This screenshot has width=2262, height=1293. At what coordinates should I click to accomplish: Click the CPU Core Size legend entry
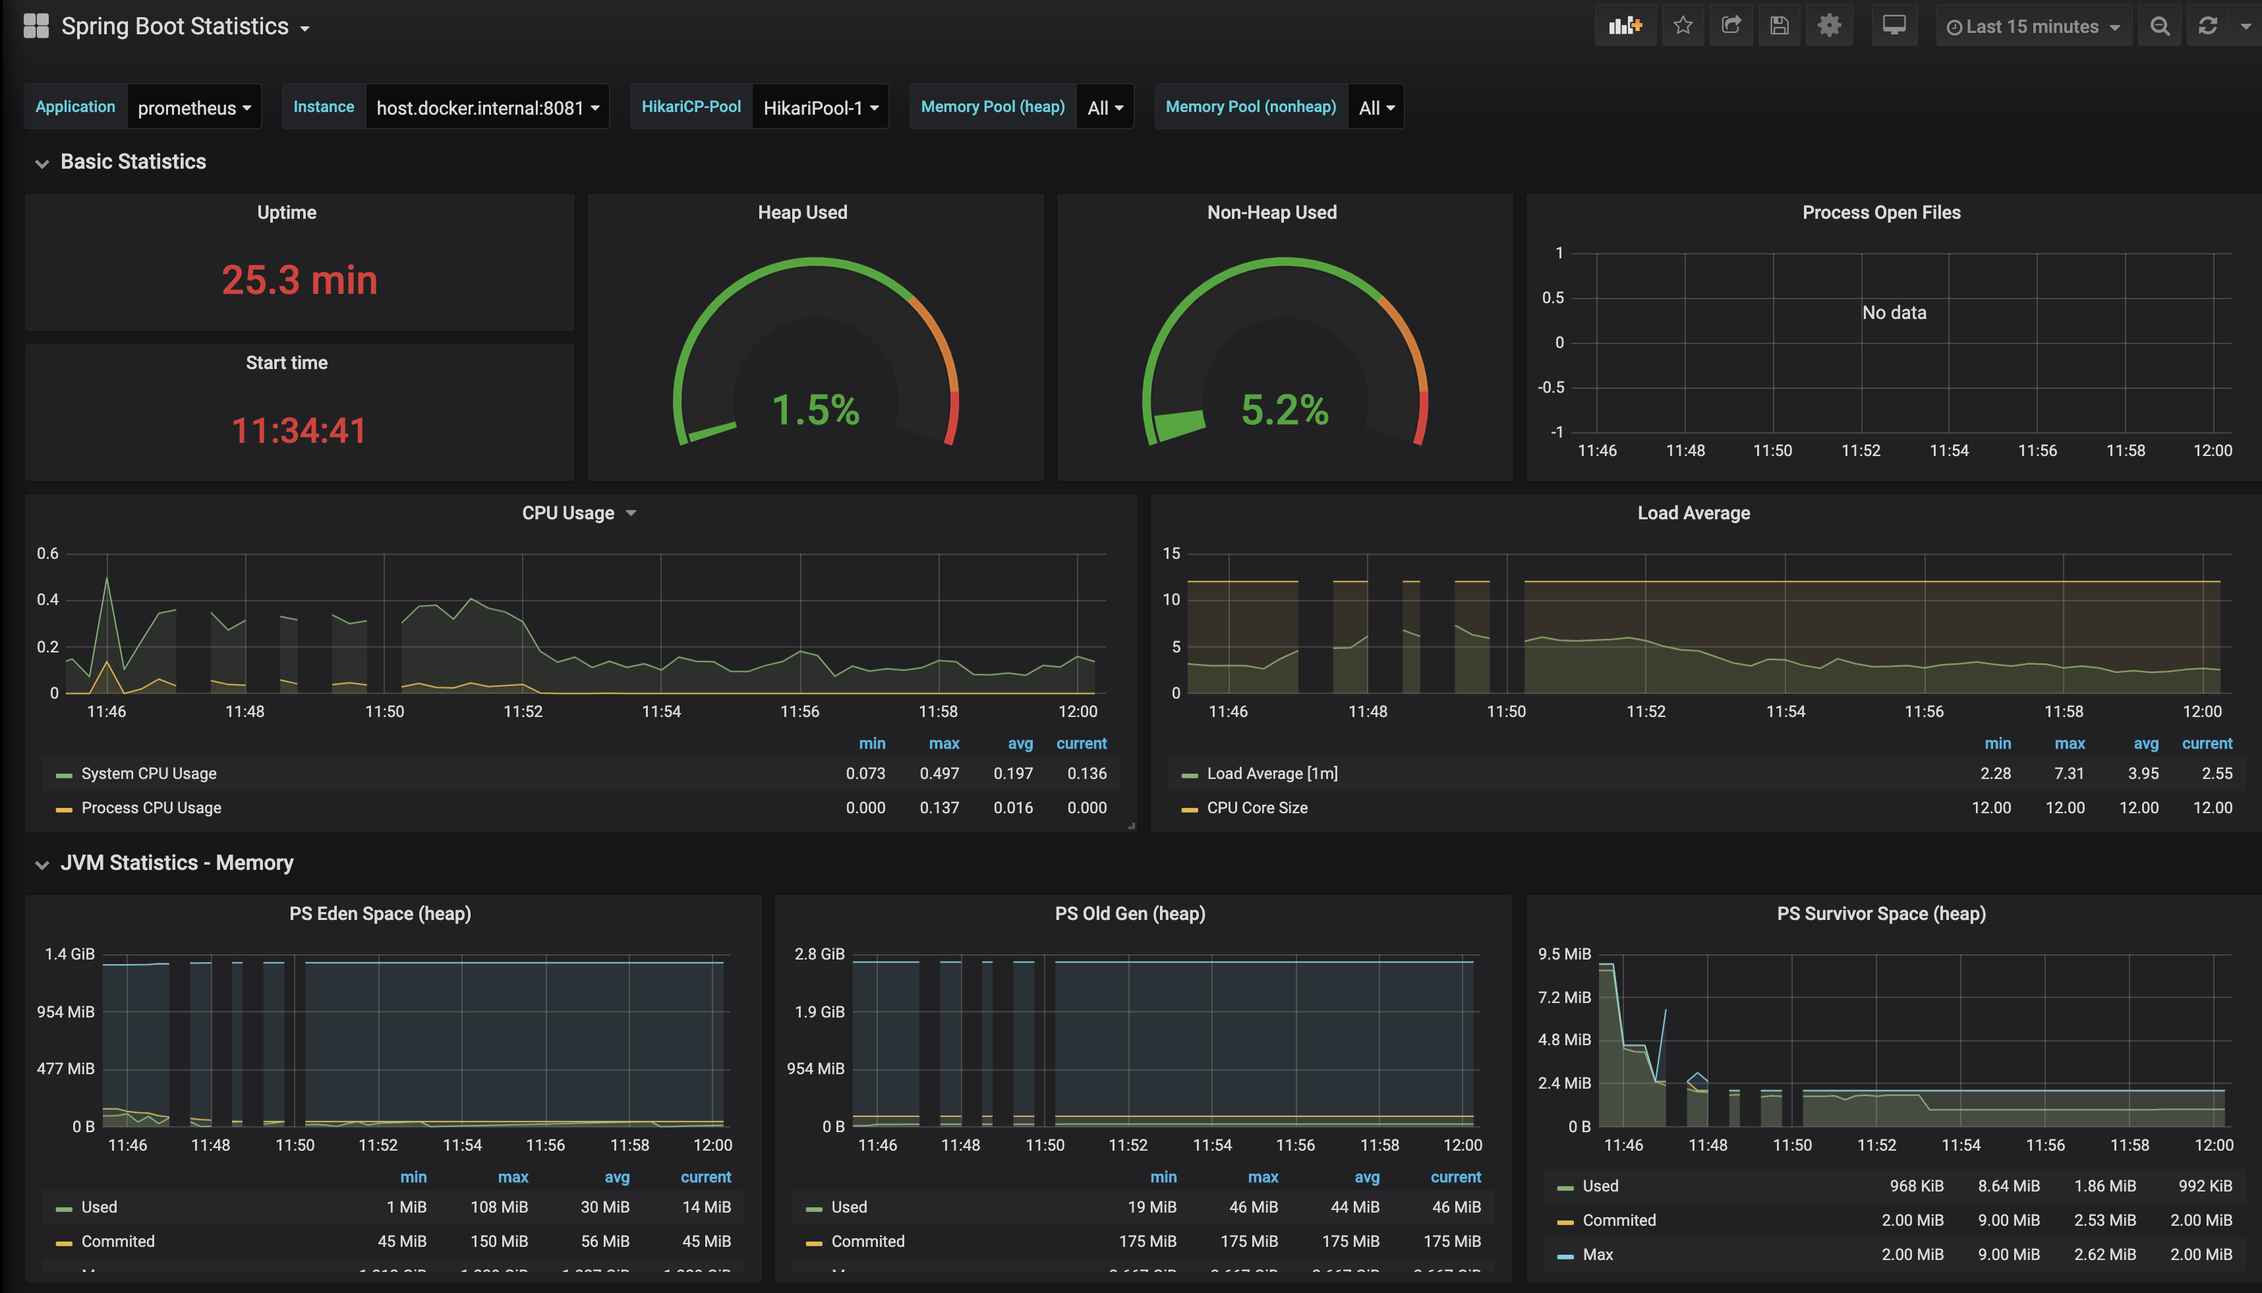1257,807
